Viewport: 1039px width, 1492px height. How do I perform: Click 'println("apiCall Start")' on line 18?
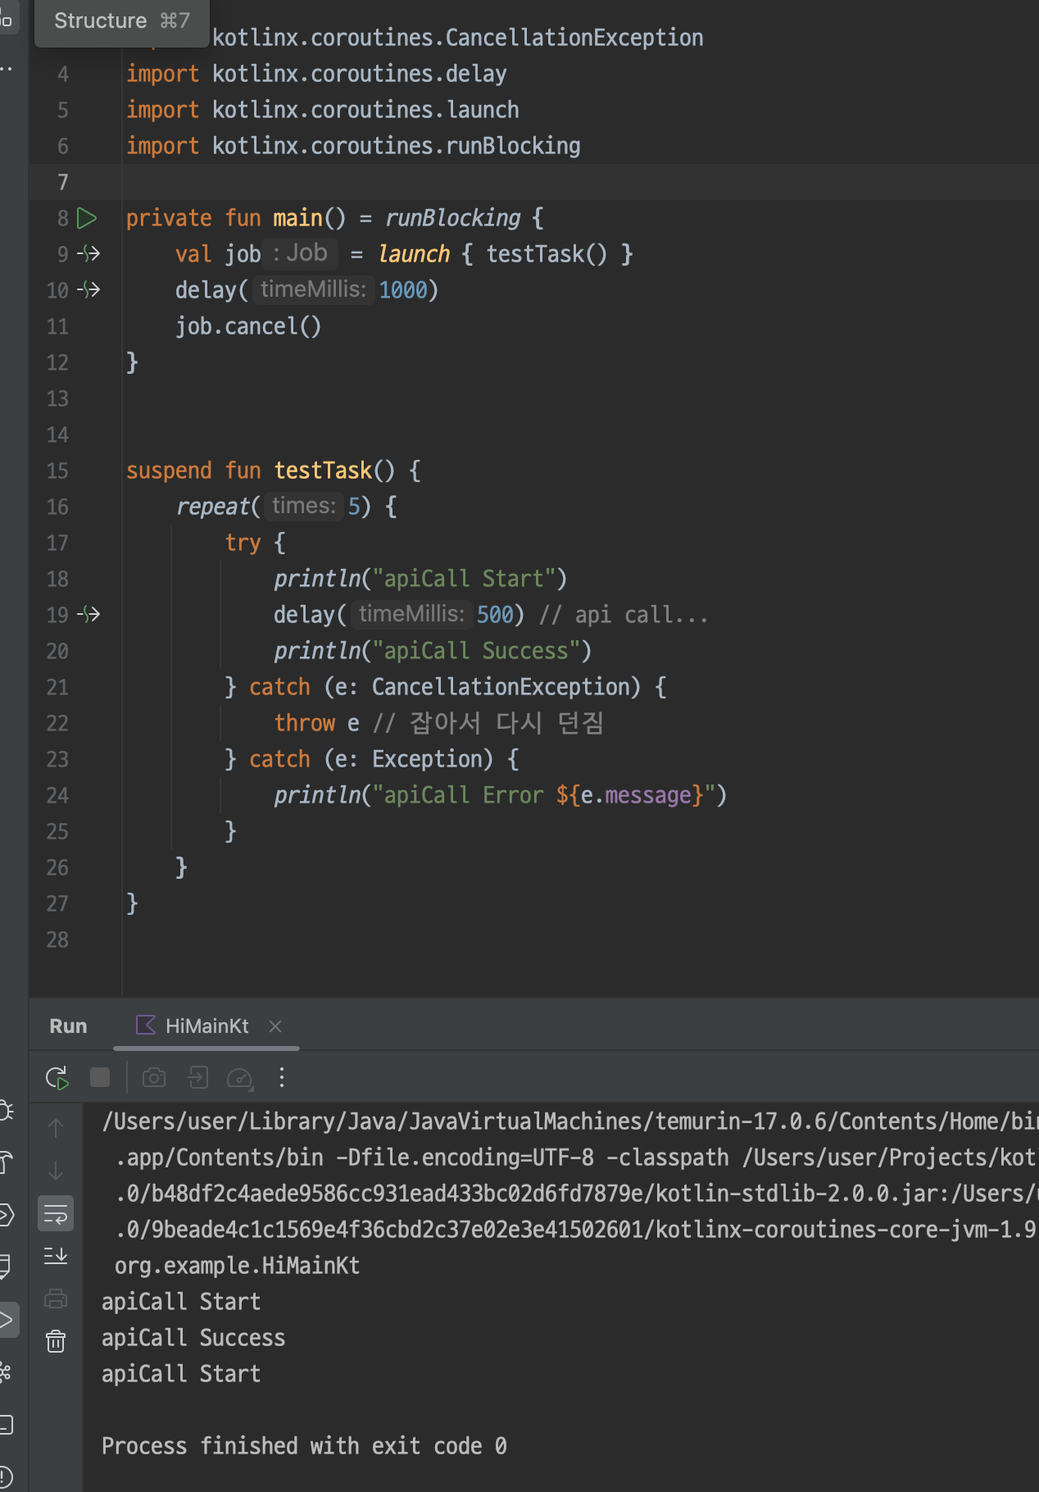point(420,579)
